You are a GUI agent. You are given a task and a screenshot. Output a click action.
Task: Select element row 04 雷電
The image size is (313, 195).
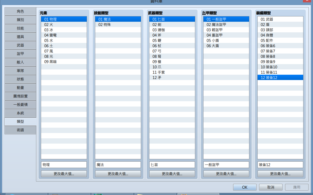click(64, 35)
